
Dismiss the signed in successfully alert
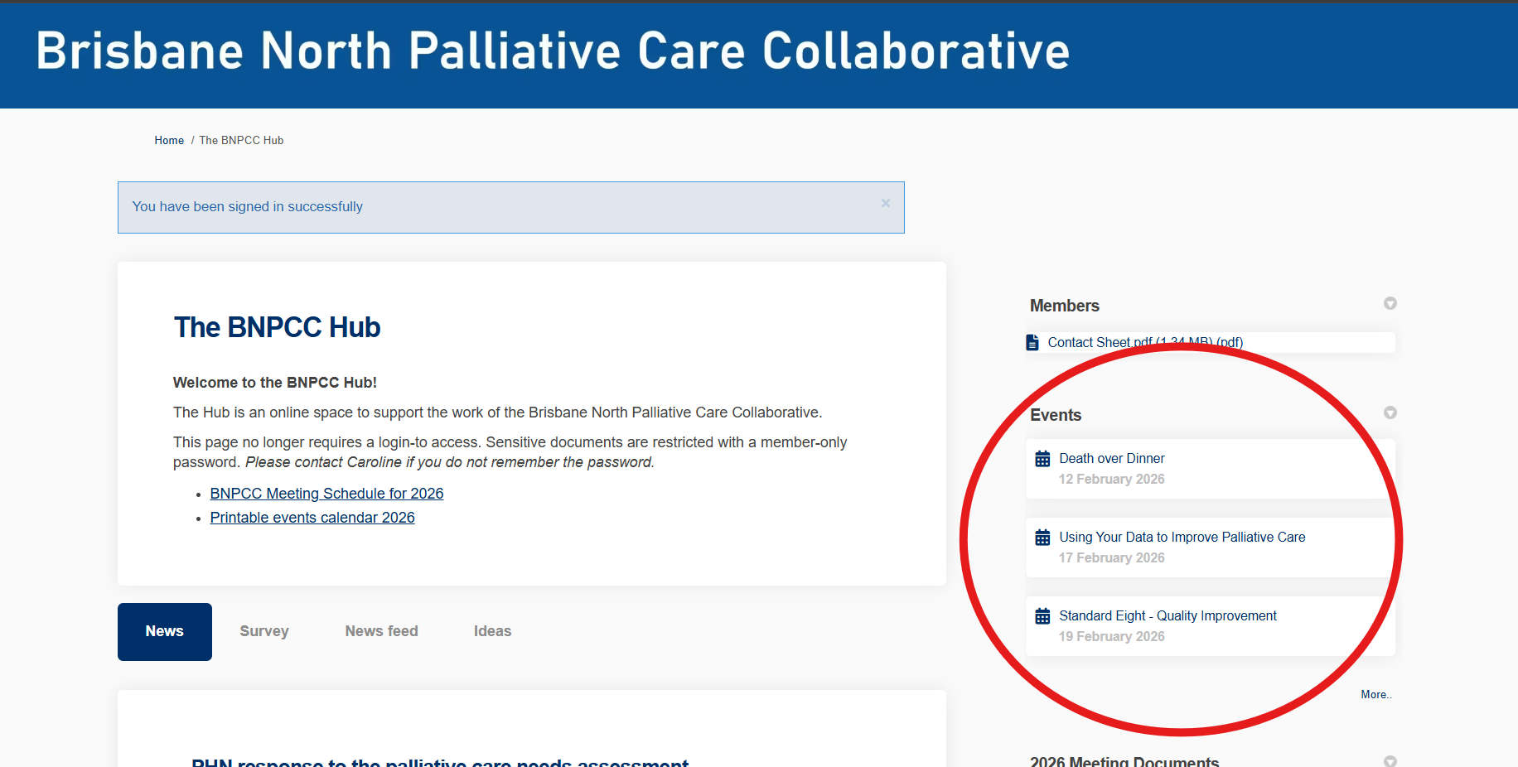885,204
